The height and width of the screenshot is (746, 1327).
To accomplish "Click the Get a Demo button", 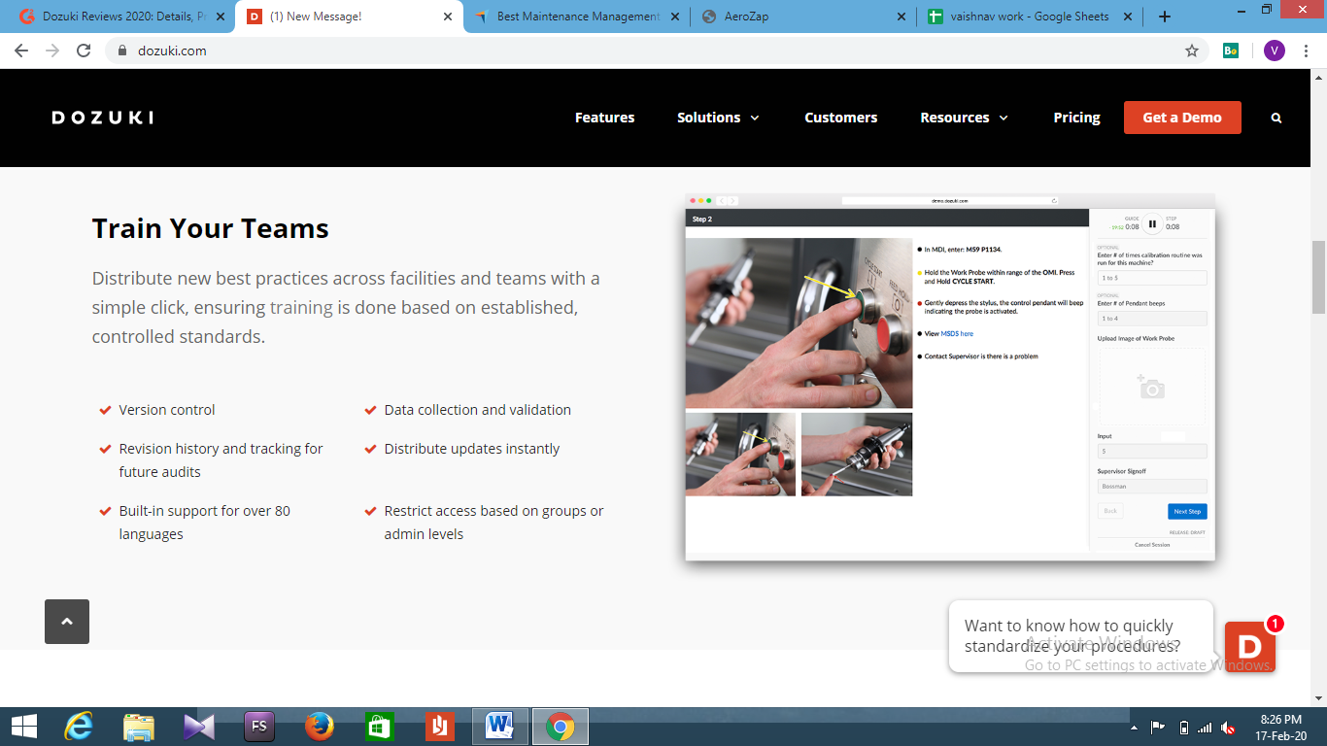I will (1182, 118).
